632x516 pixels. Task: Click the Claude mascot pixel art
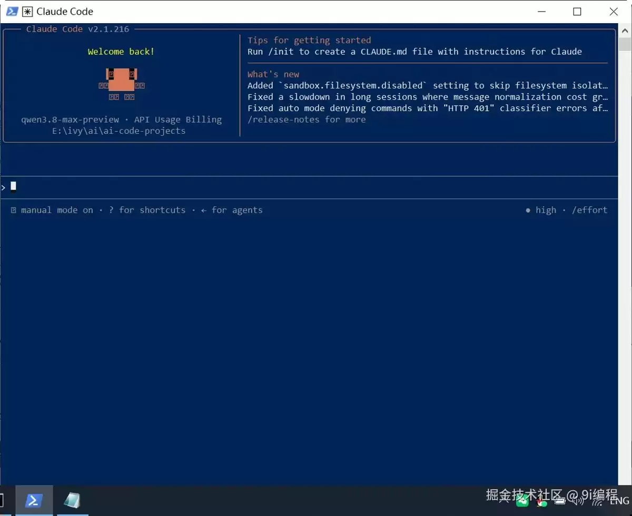[122, 84]
